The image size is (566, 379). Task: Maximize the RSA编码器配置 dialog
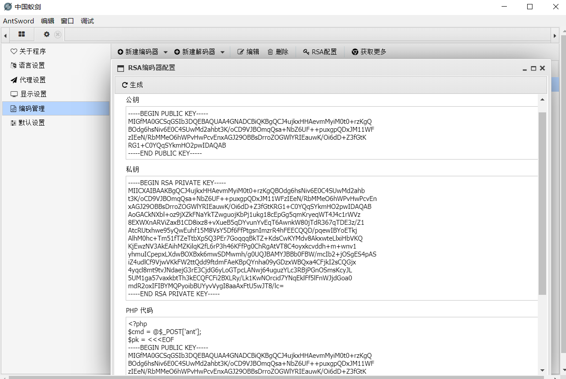click(x=533, y=69)
